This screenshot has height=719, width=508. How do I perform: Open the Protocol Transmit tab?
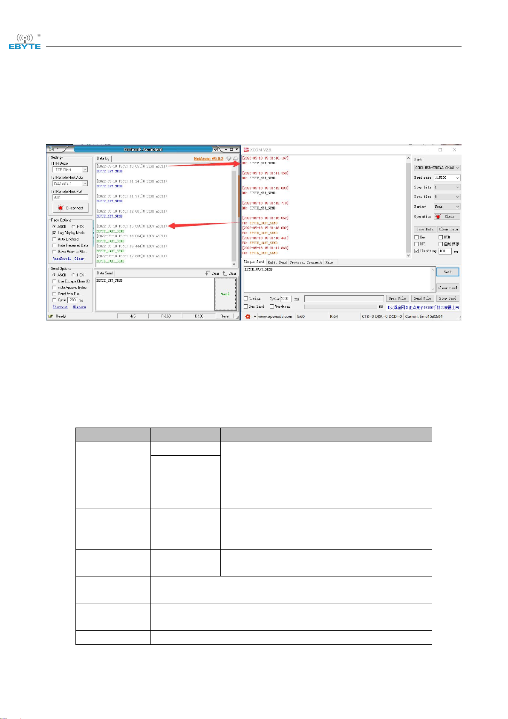point(306,262)
